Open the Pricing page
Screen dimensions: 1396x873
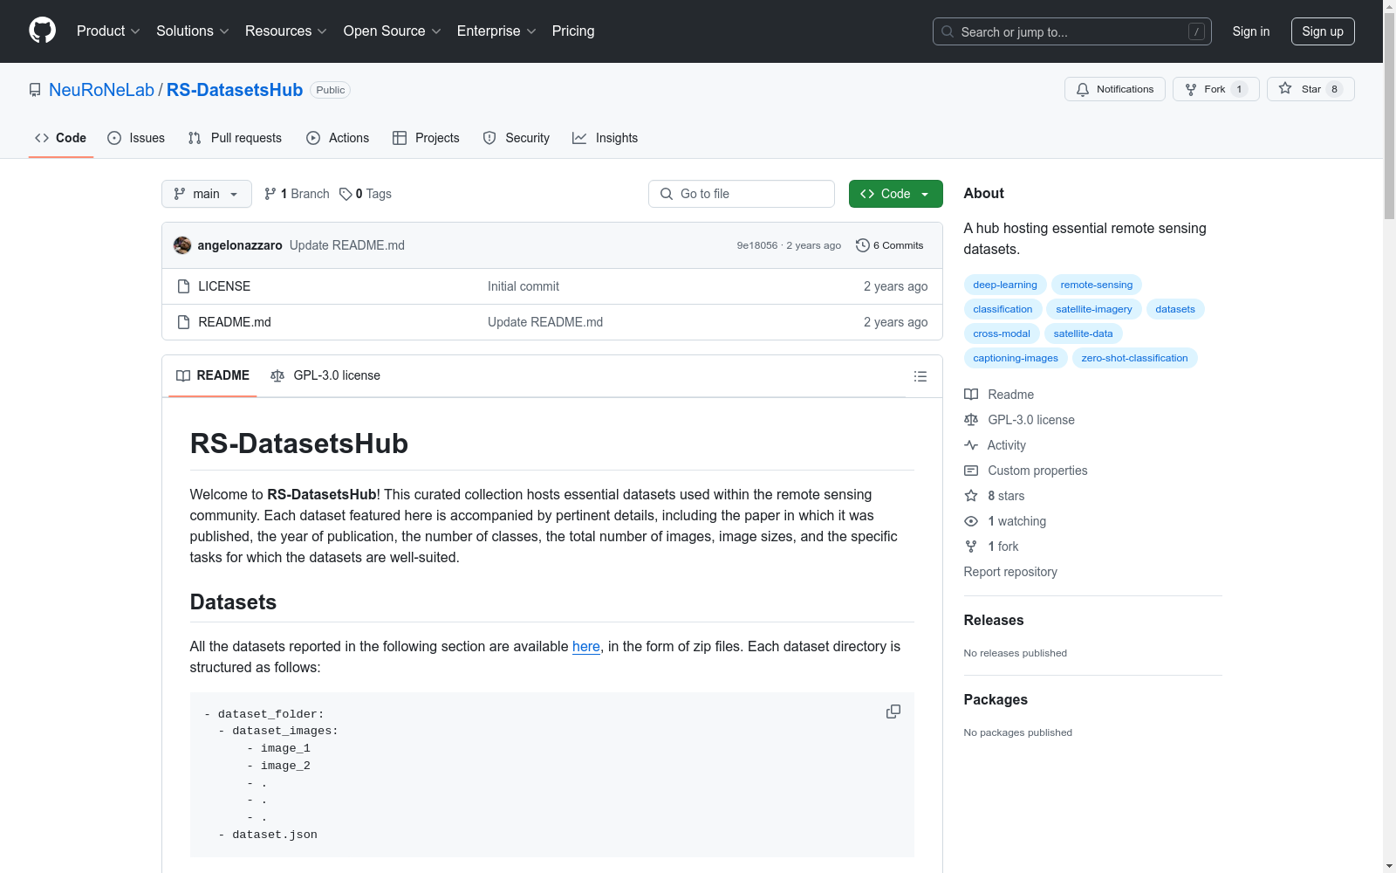coord(573,31)
